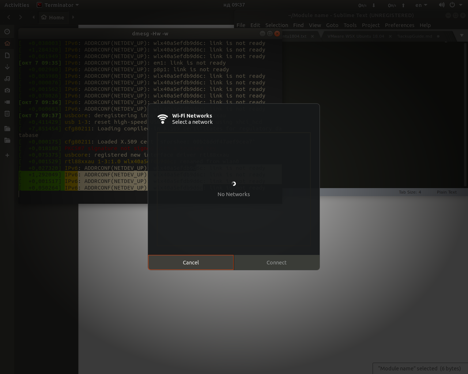Screen dimensions: 468x374
Task: Open the Goto menu in Sublime Text
Action: tap(332, 25)
